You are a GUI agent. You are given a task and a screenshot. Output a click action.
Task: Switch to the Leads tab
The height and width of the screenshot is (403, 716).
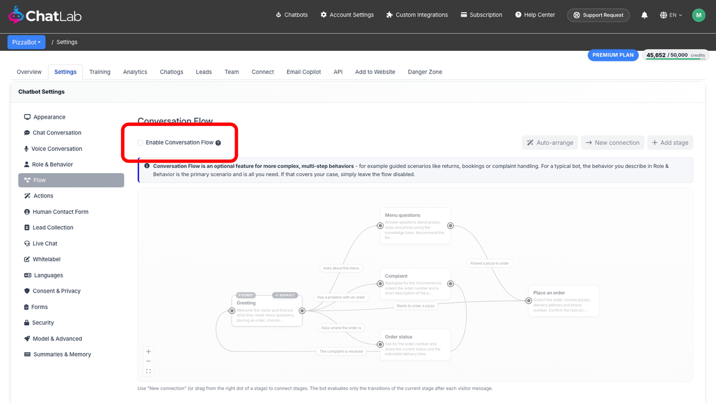pos(203,72)
